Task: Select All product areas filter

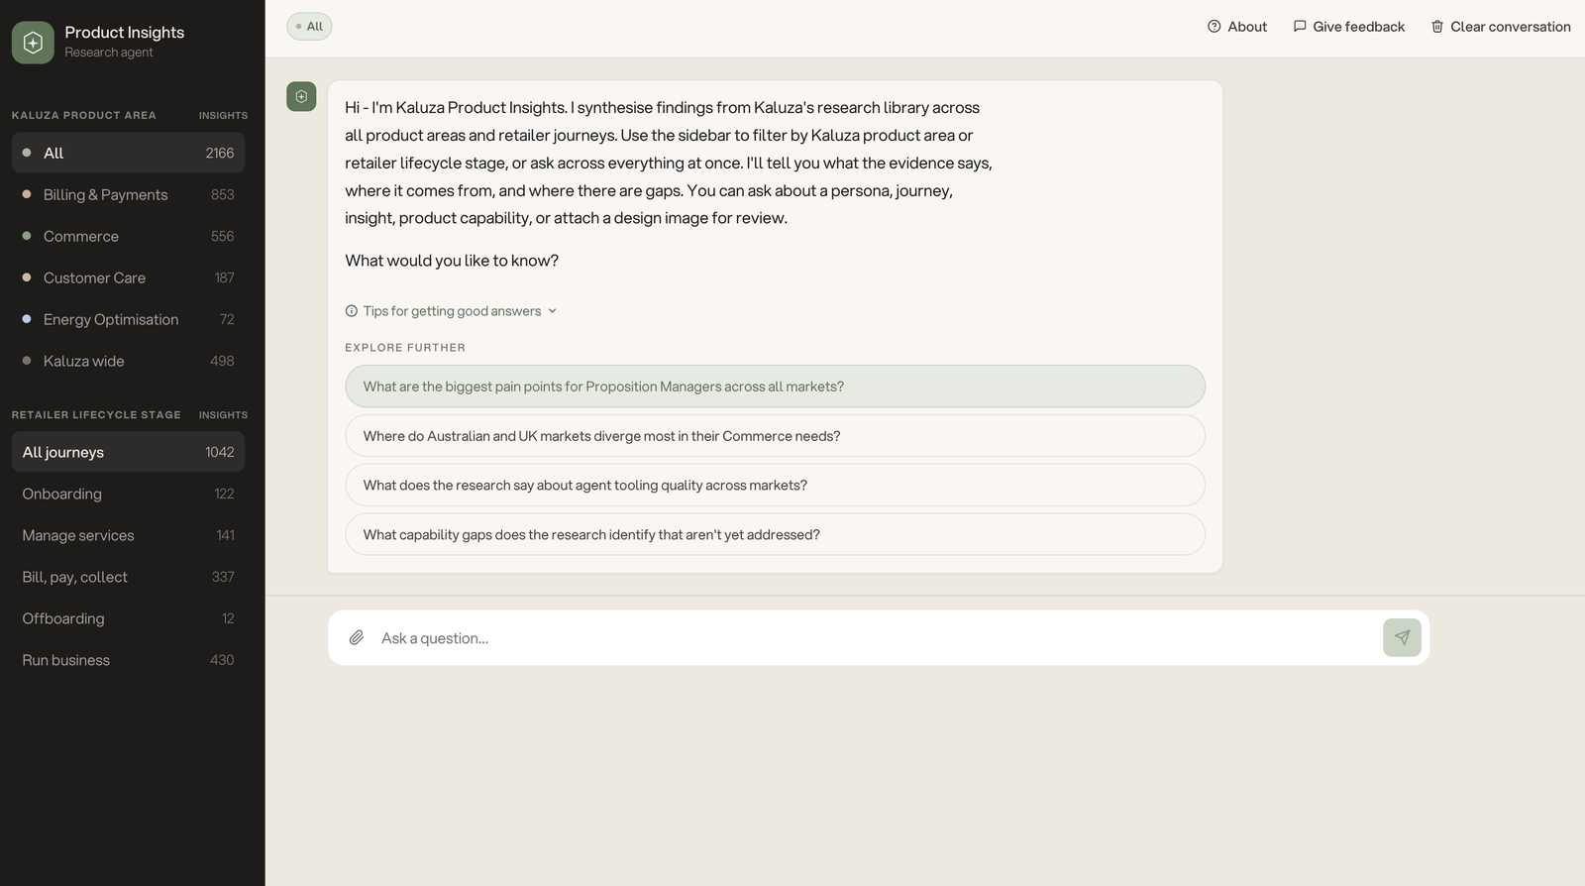Action: coord(128,153)
